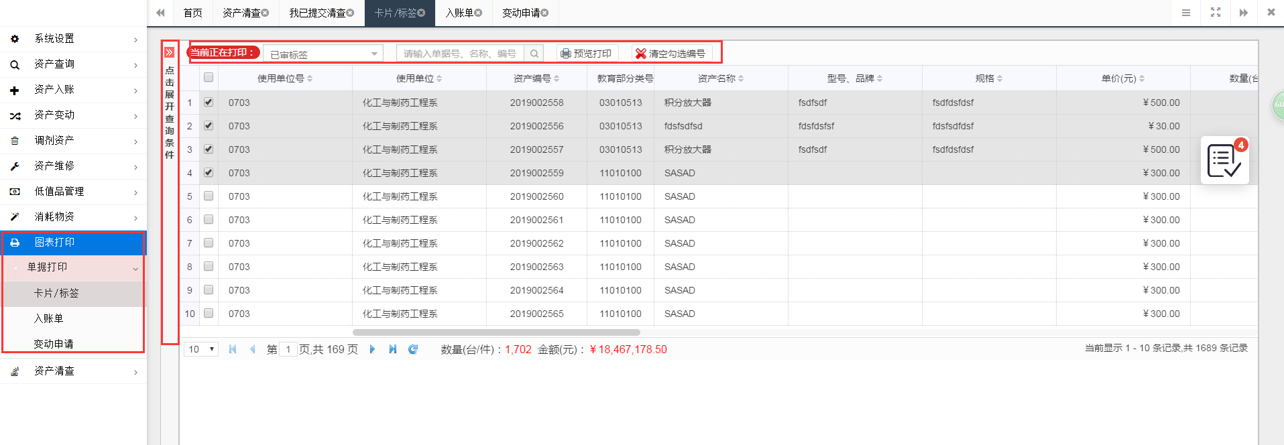Viewport: 1284px width, 445px height.
Task: Open the 已审标签 dropdown
Action: 323,54
